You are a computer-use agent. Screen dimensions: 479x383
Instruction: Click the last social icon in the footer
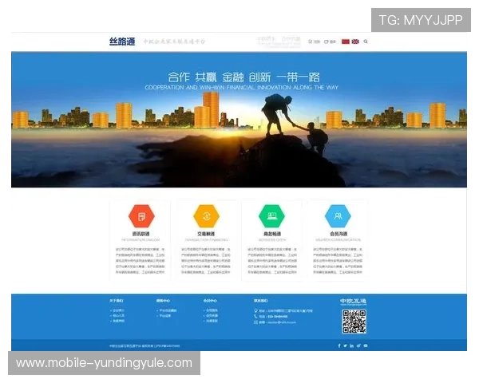click(366, 345)
